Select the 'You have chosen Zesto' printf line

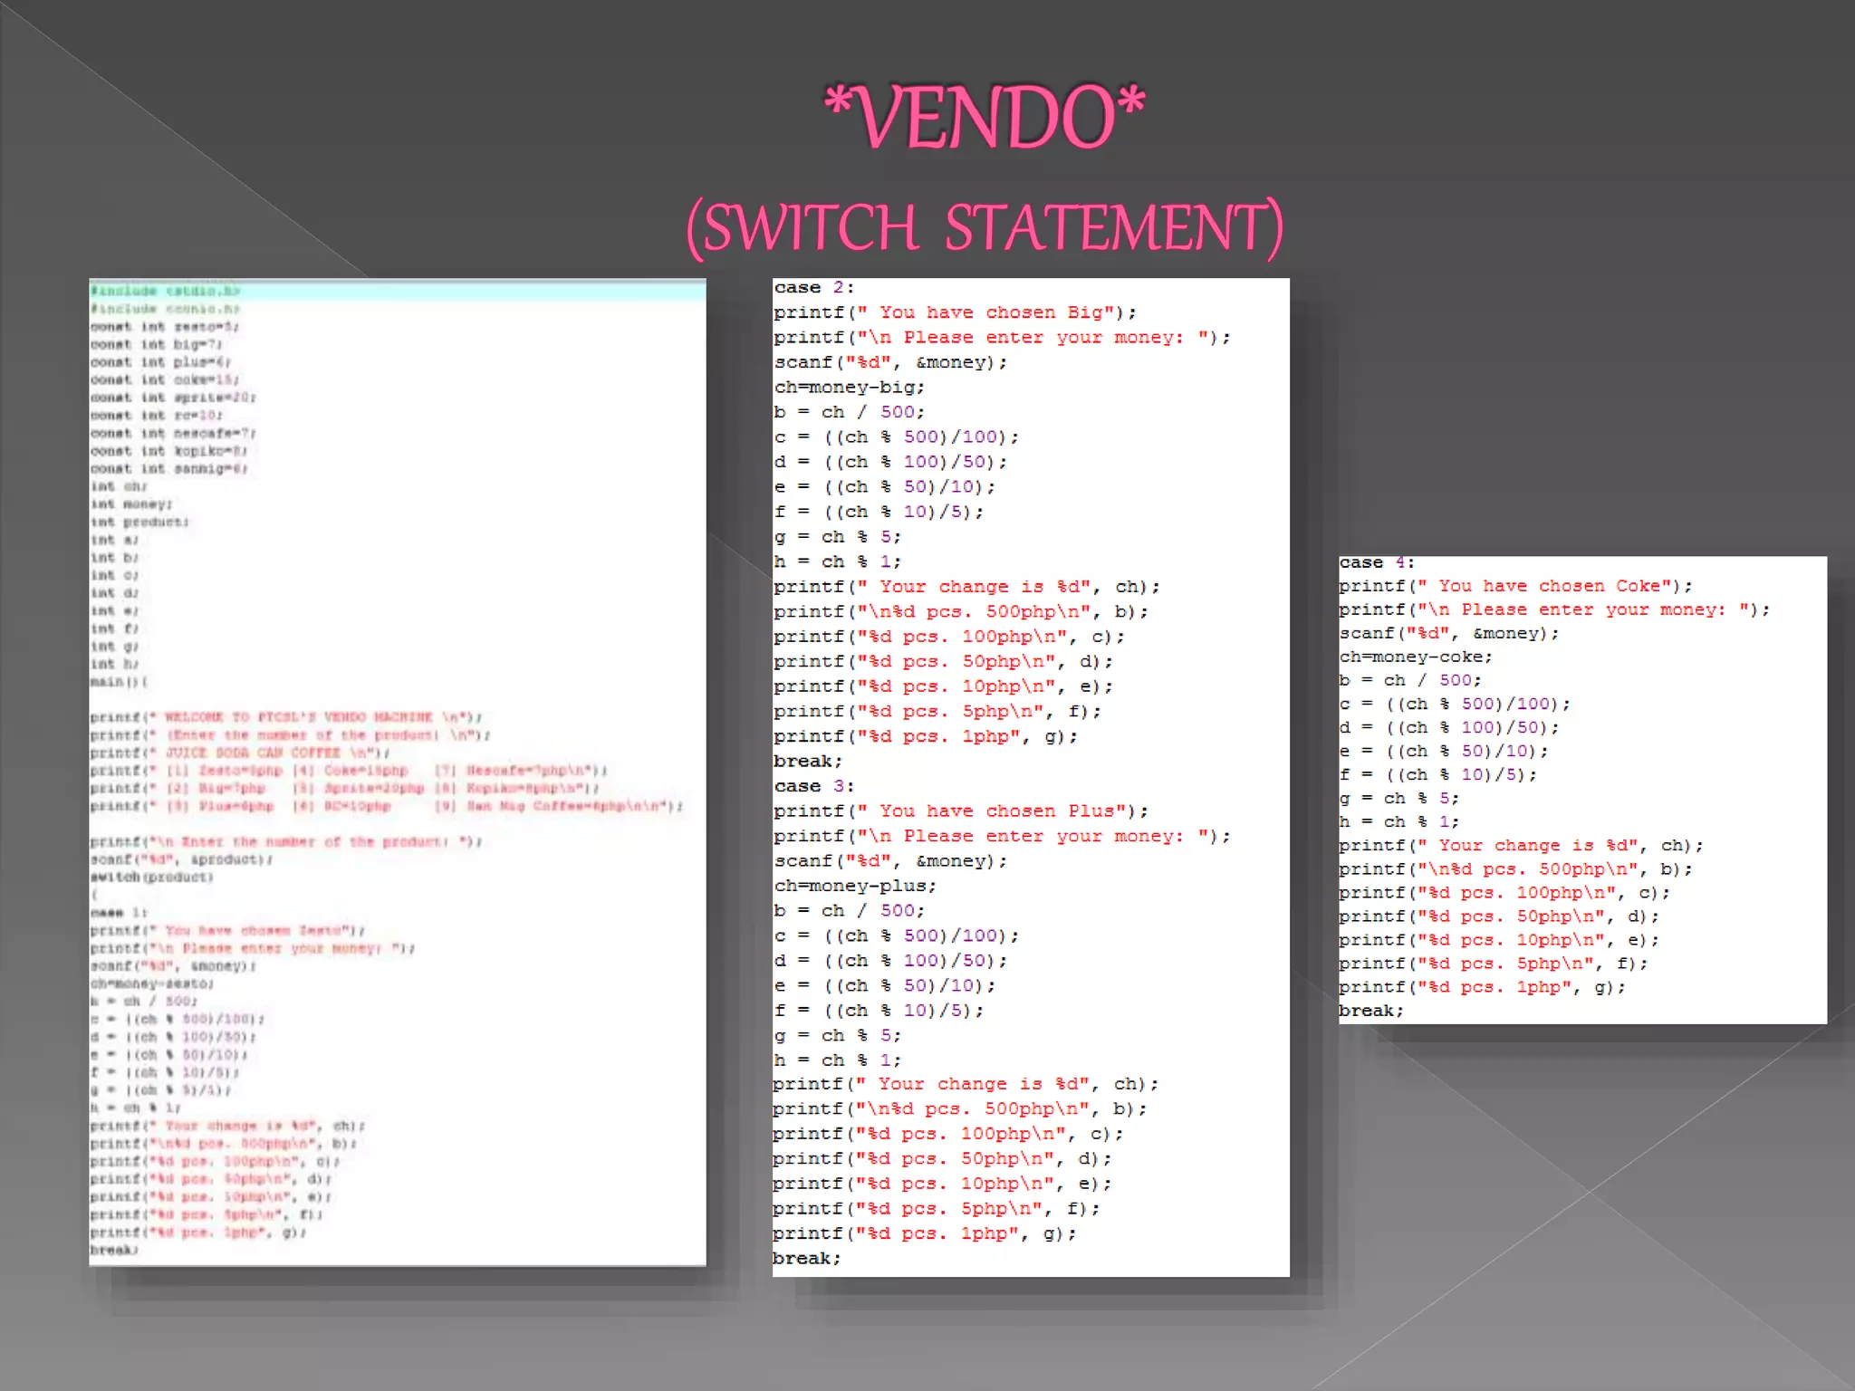coord(227,930)
